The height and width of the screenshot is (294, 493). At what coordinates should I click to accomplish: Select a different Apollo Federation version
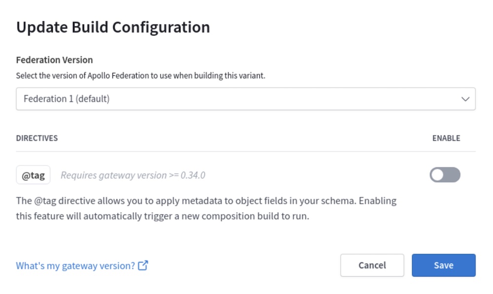point(246,98)
